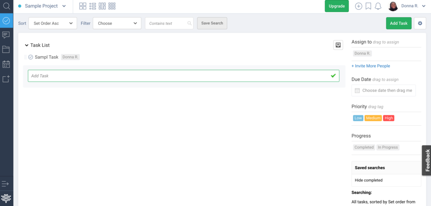This screenshot has height=206, width=431.
Task: Click the Donna R. assign tag in sidebar
Action: (x=362, y=53)
